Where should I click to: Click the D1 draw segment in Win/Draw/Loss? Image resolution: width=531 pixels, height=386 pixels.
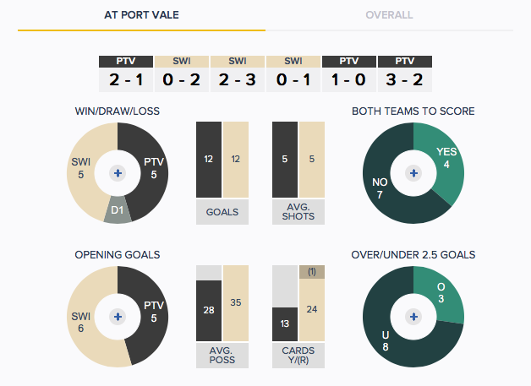pyautogui.click(x=118, y=210)
